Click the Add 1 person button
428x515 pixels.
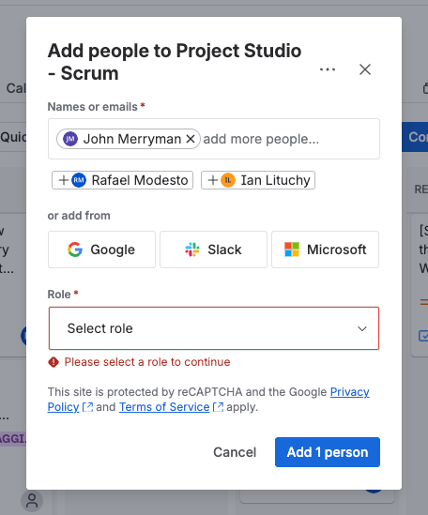(328, 452)
